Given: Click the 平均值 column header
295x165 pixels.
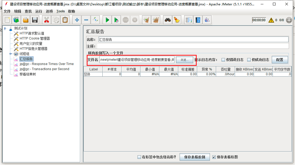Looking at the screenshot, I should pos(131,69).
